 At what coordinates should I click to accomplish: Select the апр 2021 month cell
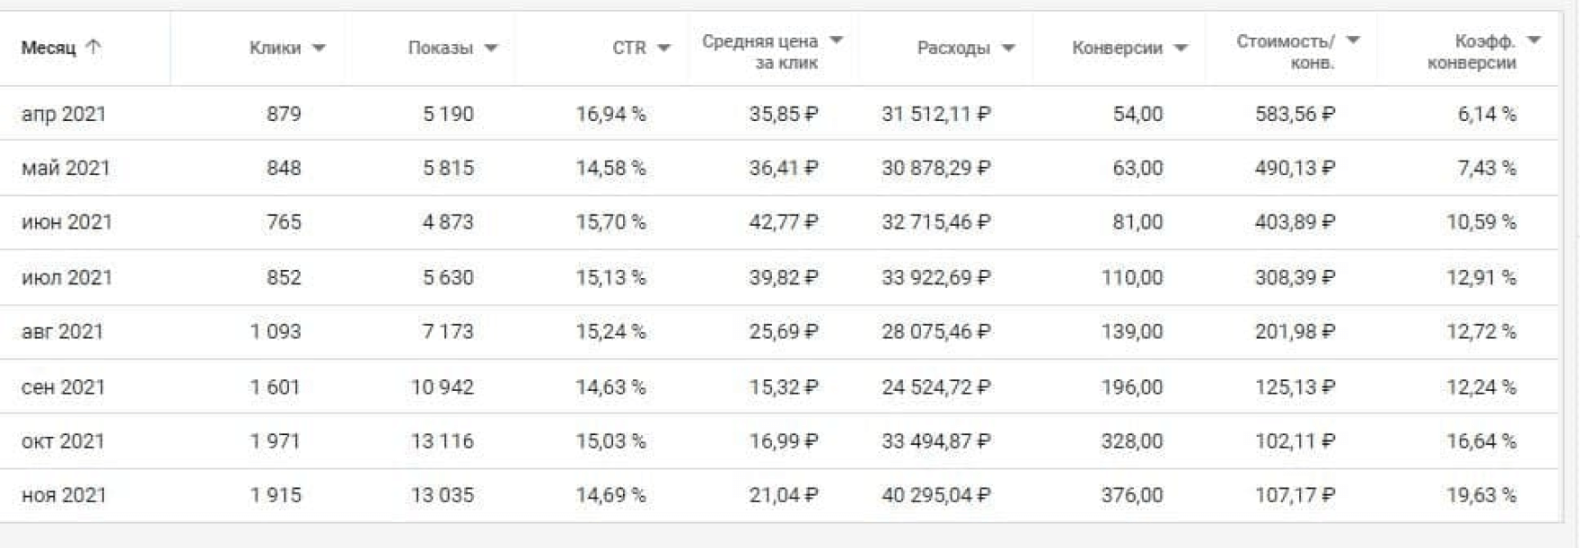click(64, 114)
